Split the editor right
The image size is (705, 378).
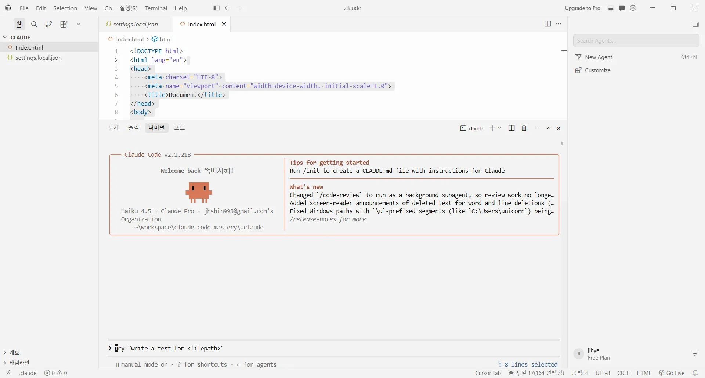click(x=548, y=24)
